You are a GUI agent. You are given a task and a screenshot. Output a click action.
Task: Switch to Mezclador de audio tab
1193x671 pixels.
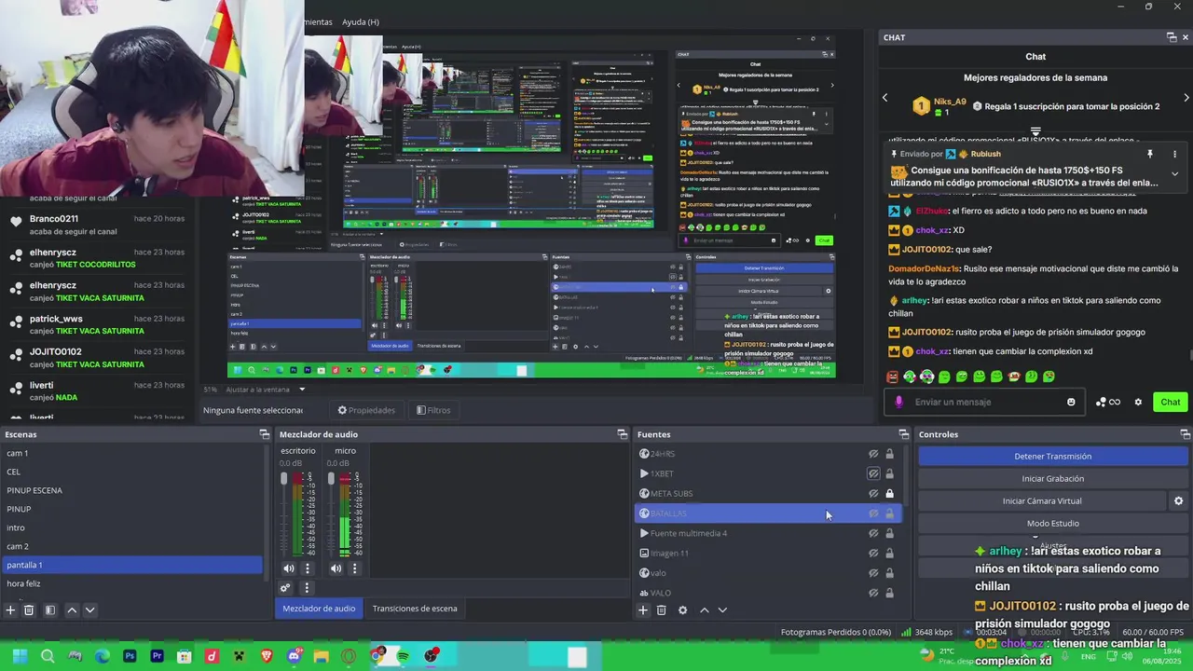click(319, 609)
